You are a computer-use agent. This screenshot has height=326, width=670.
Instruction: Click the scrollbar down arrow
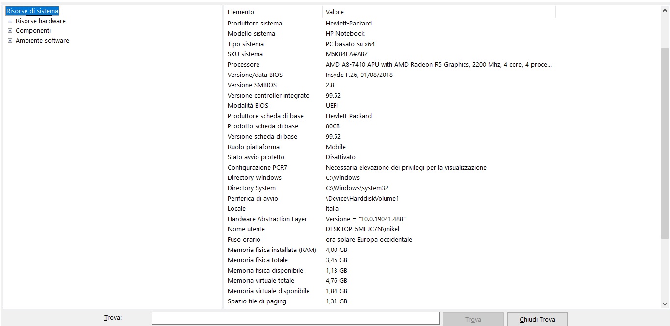665,304
